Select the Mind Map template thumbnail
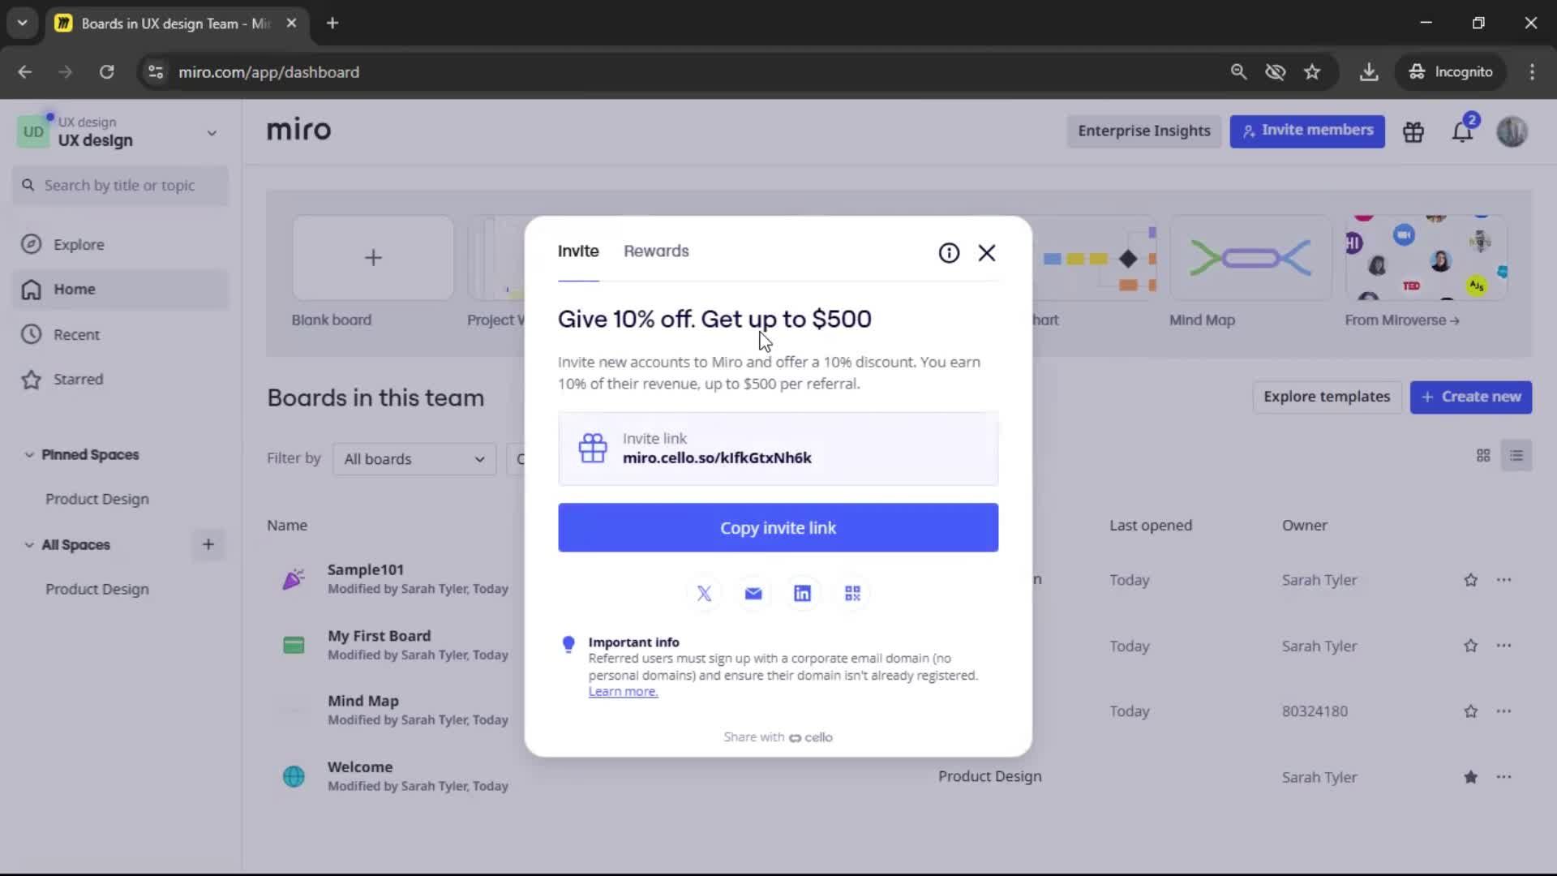Screen dimensions: 1557x876 [1250, 258]
